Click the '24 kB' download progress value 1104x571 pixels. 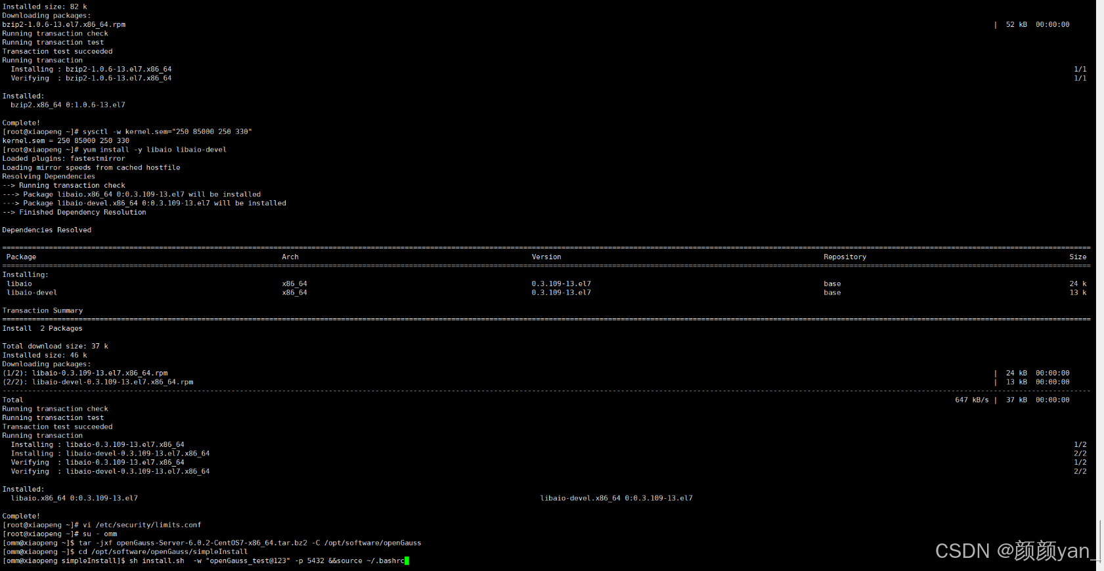pyautogui.click(x=1016, y=373)
